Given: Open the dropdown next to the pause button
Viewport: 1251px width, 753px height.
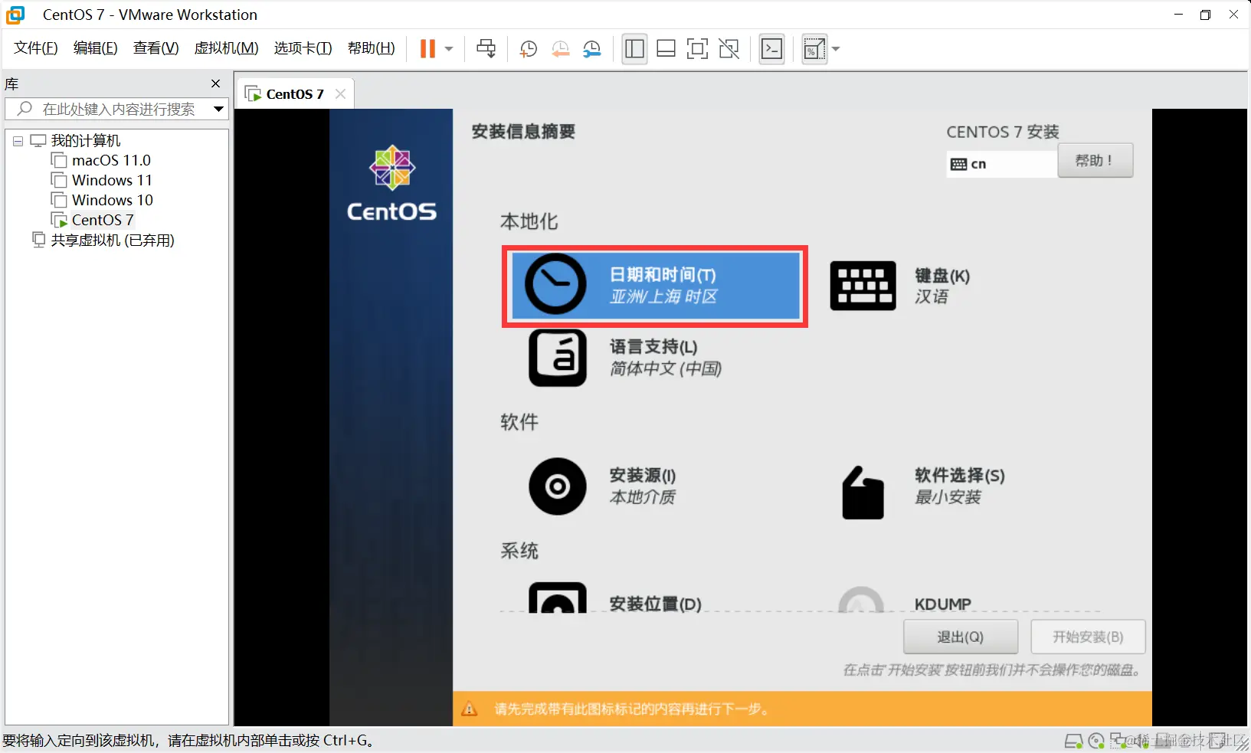Looking at the screenshot, I should point(449,49).
